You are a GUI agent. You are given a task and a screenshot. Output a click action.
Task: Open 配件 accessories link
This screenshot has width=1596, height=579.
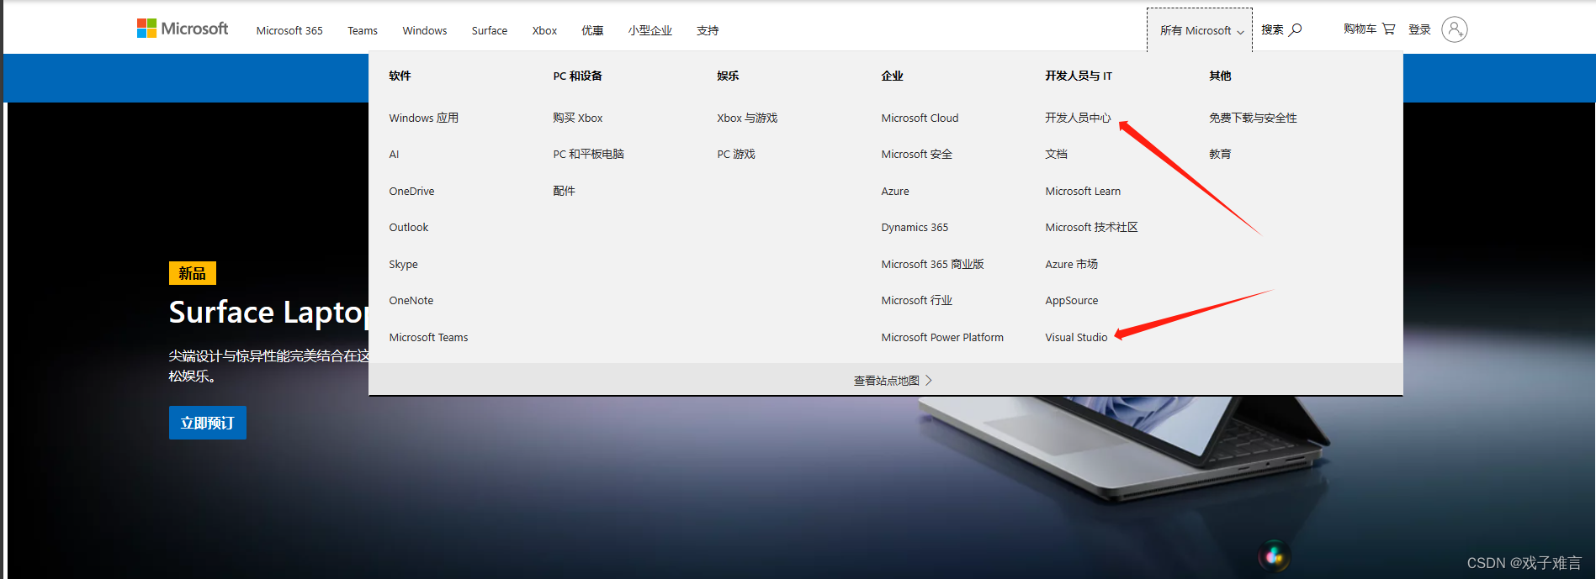click(564, 191)
